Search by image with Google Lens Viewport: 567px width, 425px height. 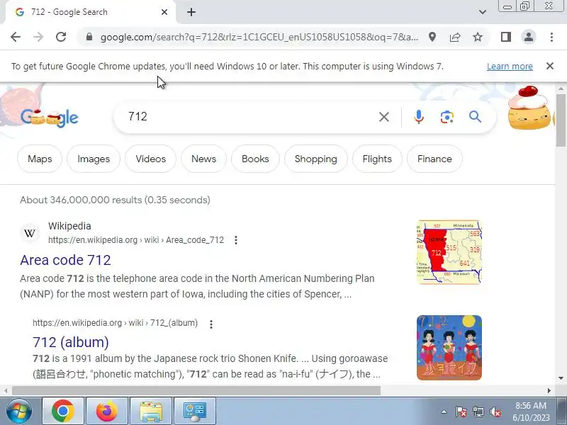(x=447, y=117)
